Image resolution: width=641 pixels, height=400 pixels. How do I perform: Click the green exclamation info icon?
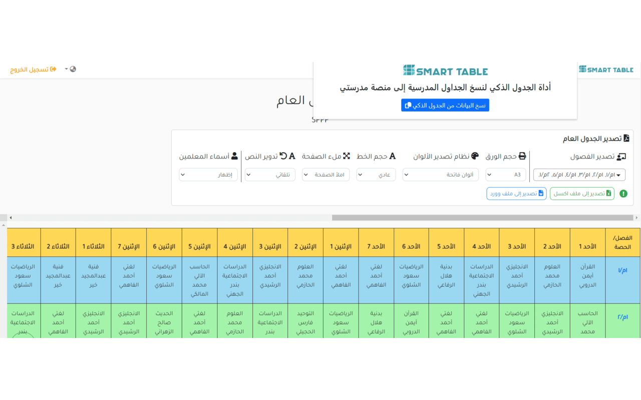point(623,193)
